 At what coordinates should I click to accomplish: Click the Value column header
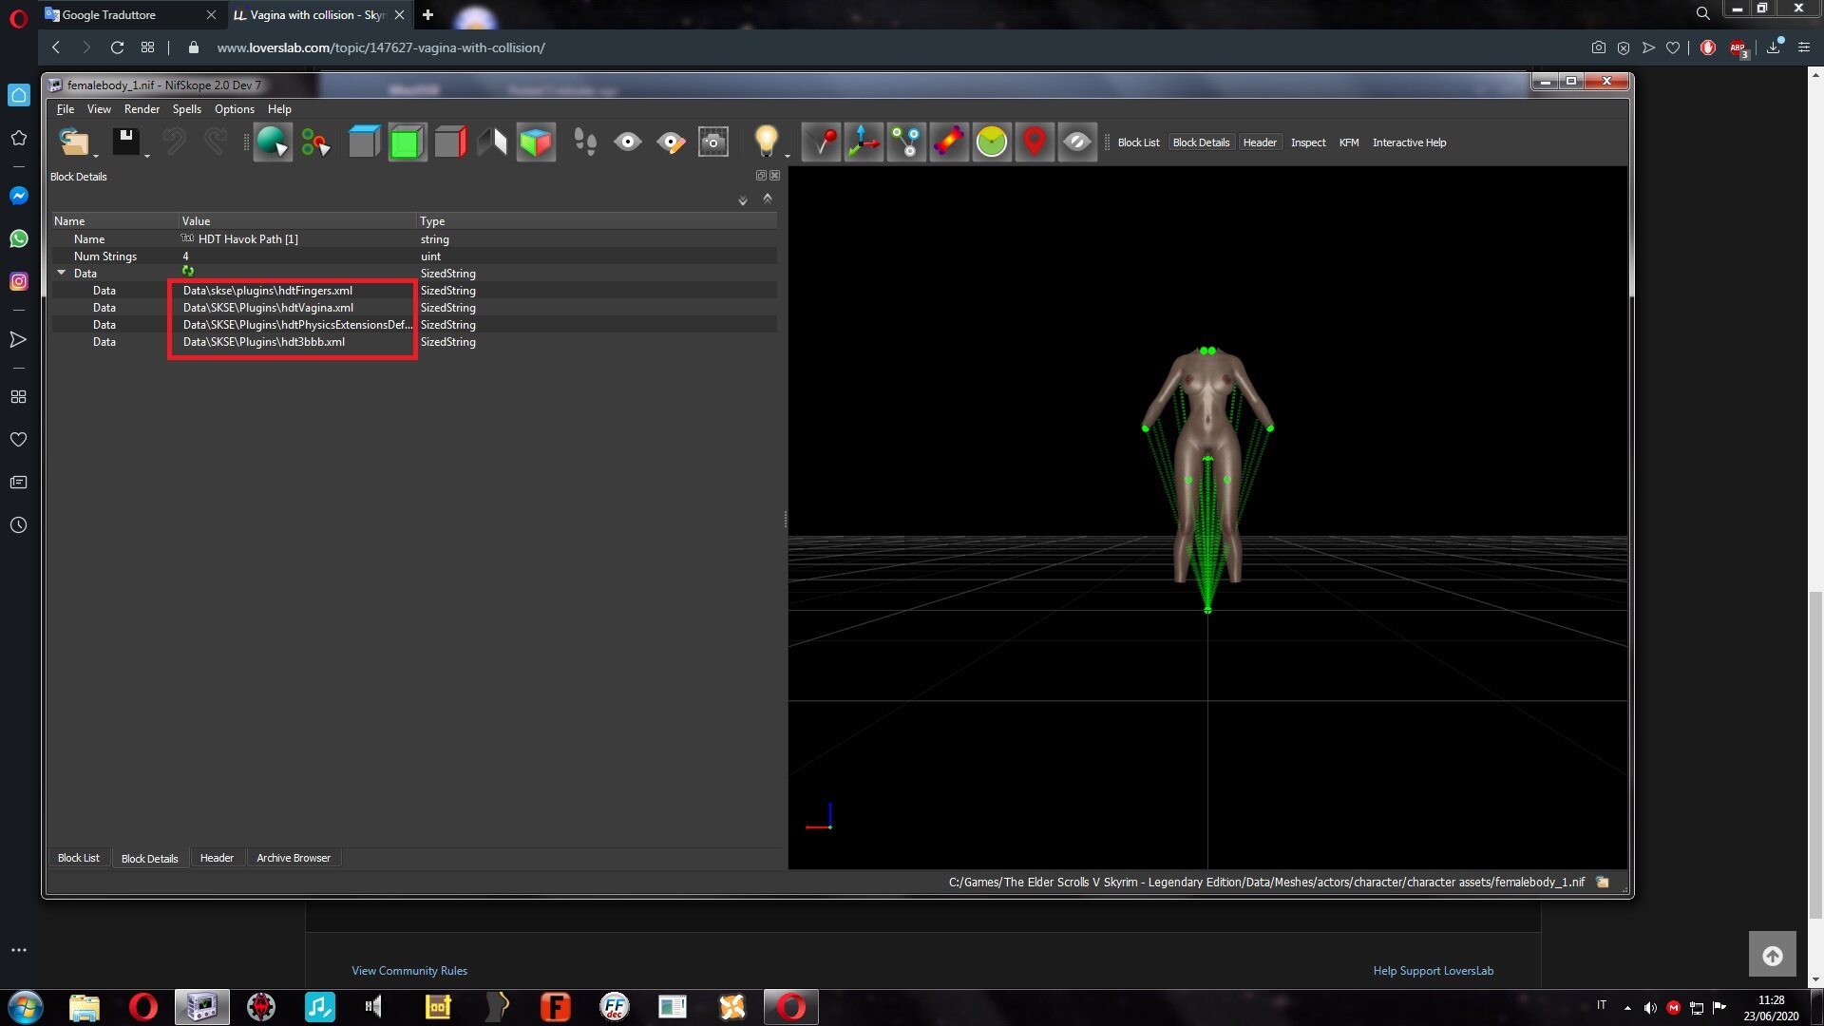click(297, 220)
